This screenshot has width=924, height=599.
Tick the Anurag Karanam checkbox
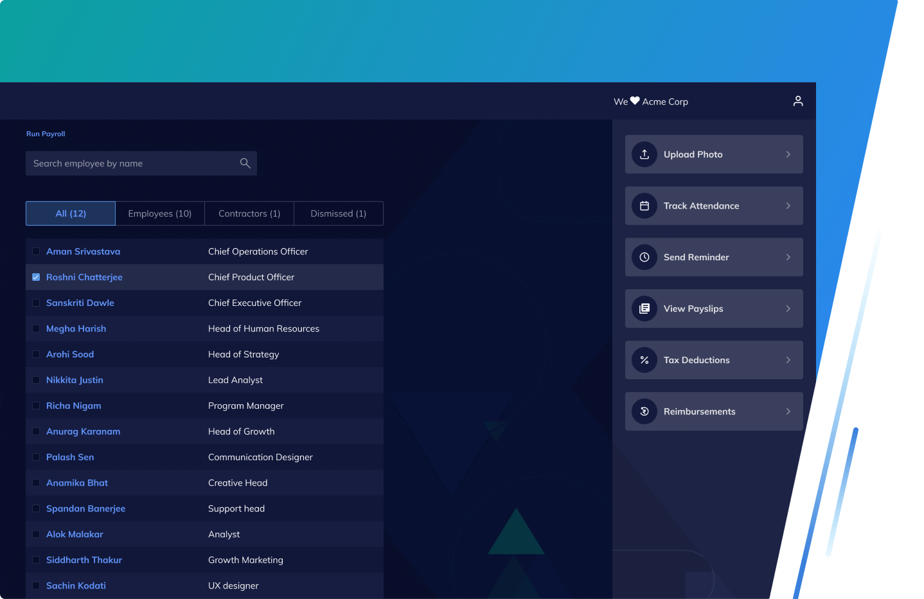[x=36, y=431]
